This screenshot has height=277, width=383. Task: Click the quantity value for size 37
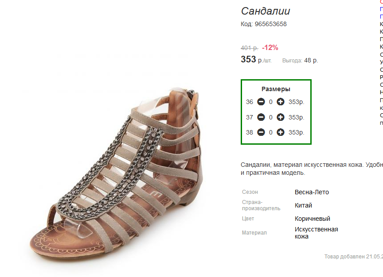click(x=271, y=117)
